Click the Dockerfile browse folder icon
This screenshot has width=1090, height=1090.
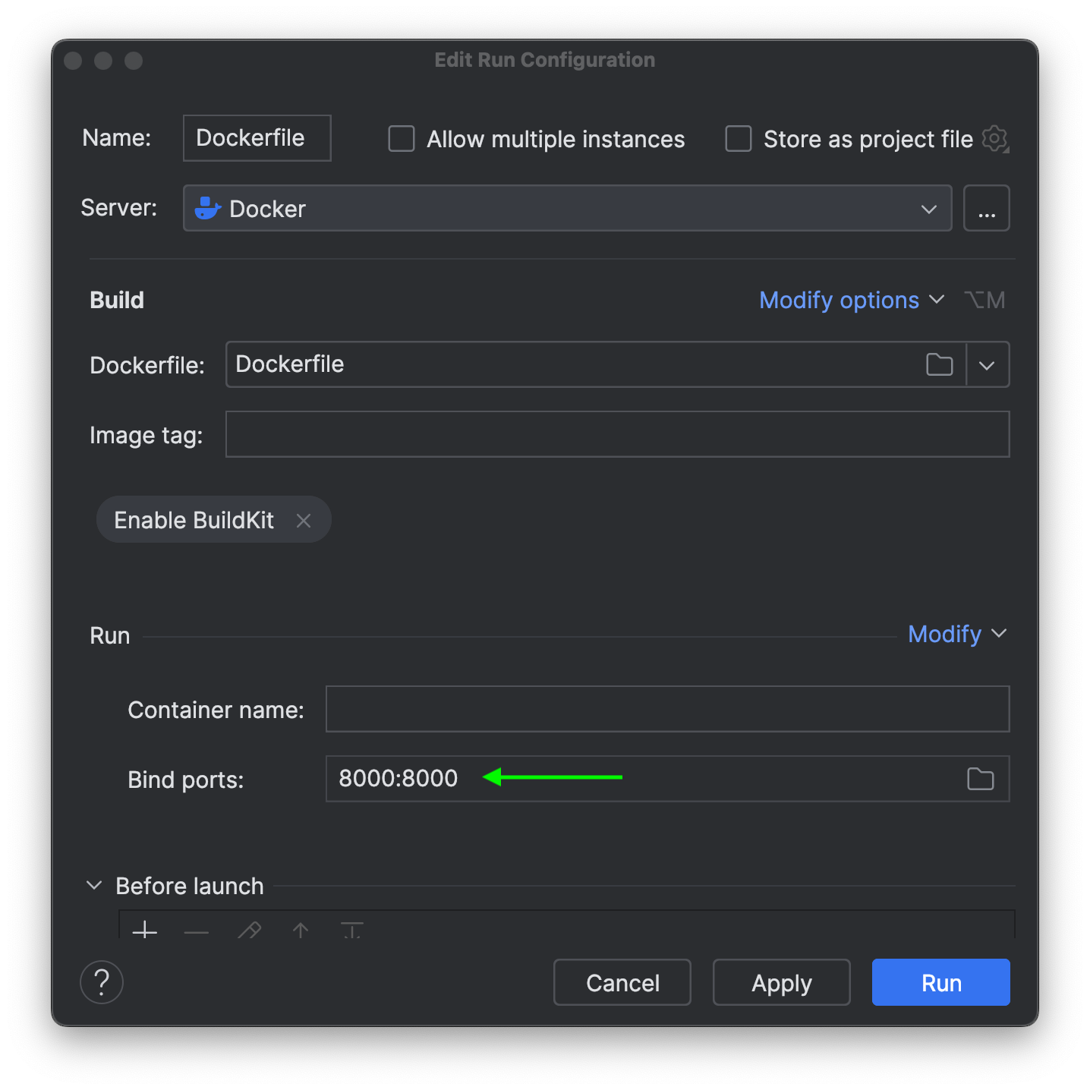[939, 365]
